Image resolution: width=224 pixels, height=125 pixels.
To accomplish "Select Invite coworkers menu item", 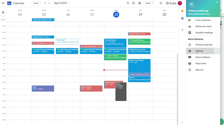I will (x=203, y=20).
